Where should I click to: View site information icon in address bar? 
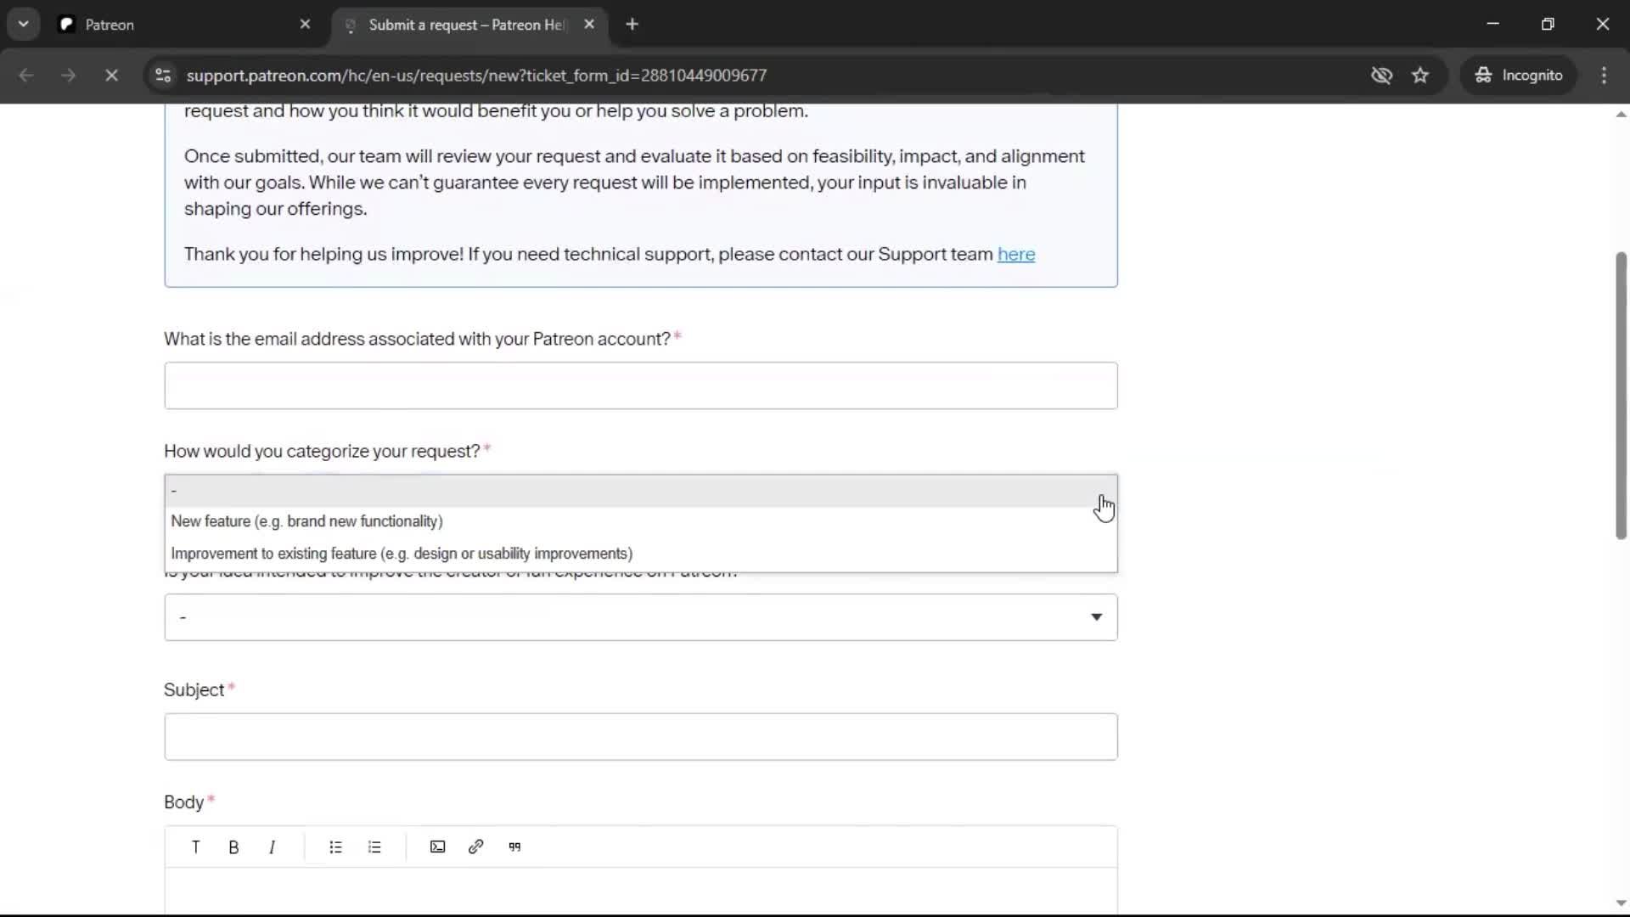click(x=163, y=76)
